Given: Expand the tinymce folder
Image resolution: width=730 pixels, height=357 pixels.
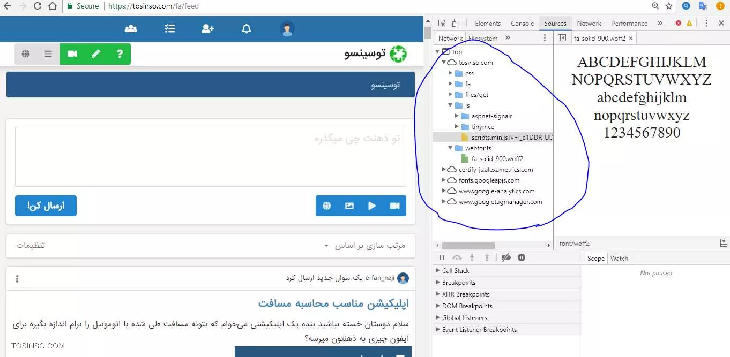Looking at the screenshot, I should click(457, 127).
